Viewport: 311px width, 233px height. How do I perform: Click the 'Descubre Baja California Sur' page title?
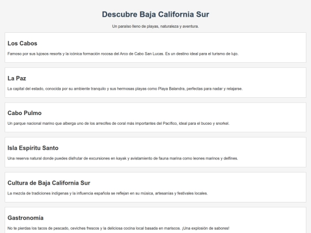pos(155,14)
